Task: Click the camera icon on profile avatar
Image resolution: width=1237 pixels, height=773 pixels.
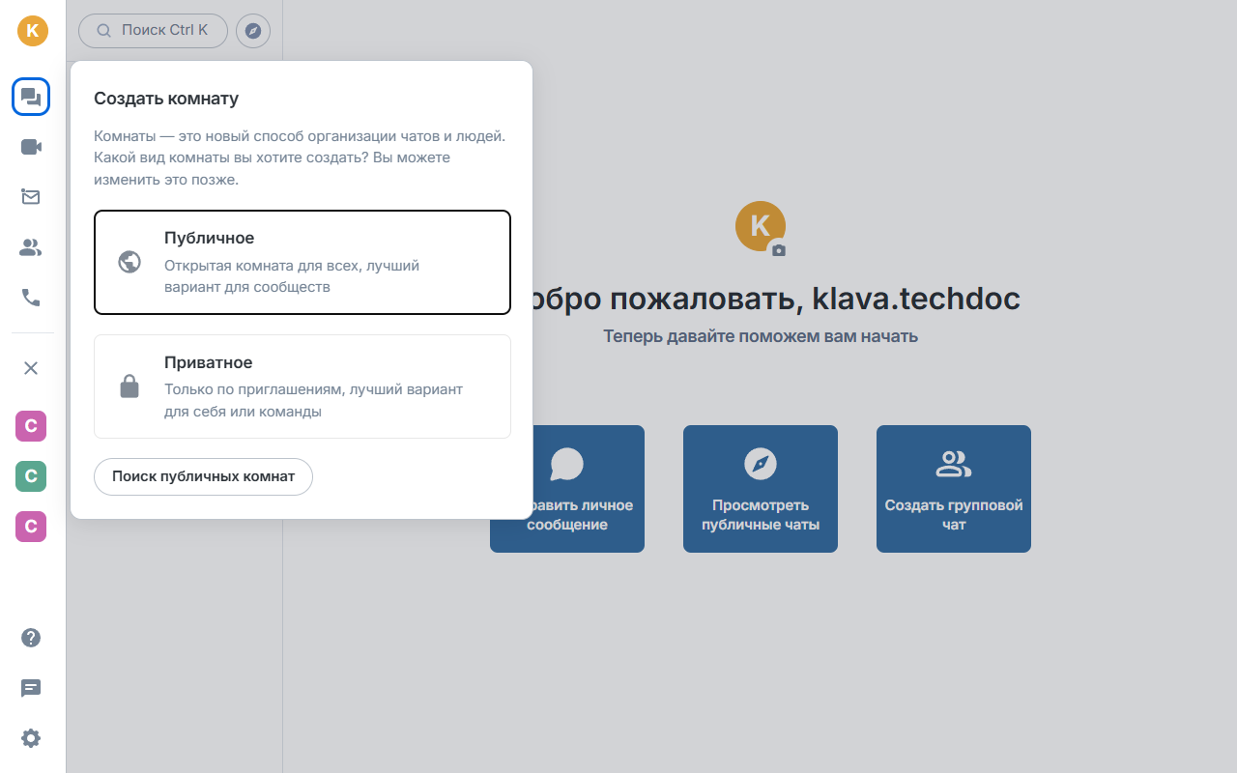Action: click(x=778, y=250)
